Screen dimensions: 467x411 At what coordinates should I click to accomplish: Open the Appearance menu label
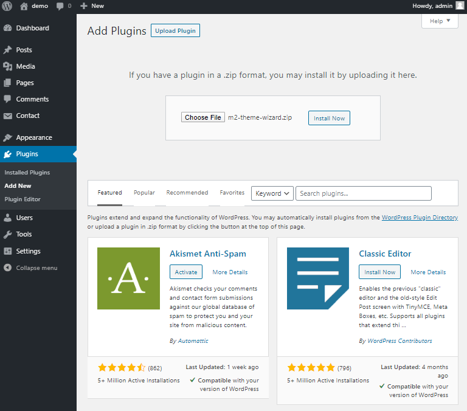tap(34, 137)
